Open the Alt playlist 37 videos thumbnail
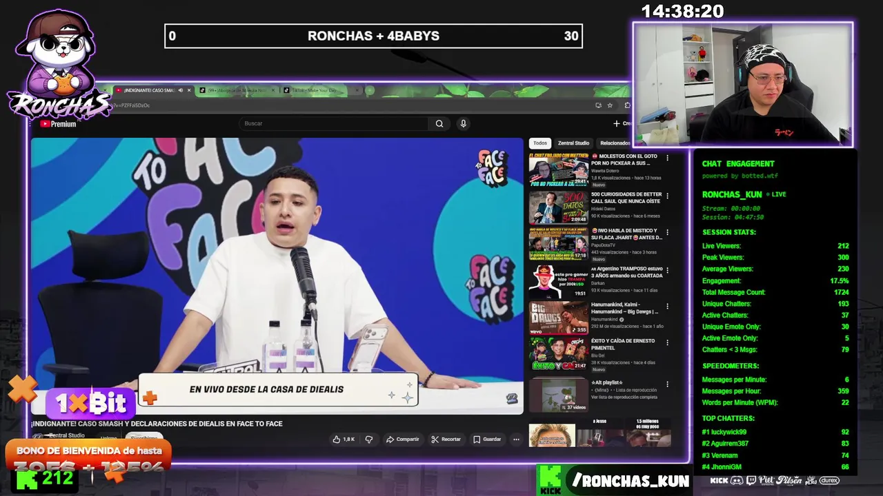This screenshot has width=883, height=496. [x=558, y=395]
